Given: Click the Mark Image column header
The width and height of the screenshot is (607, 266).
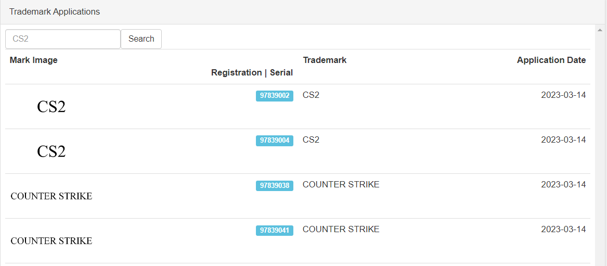Looking at the screenshot, I should point(34,60).
